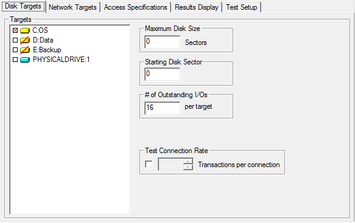The width and height of the screenshot is (355, 223).
Task: Switch to the Network Targets tab
Action: (72, 7)
